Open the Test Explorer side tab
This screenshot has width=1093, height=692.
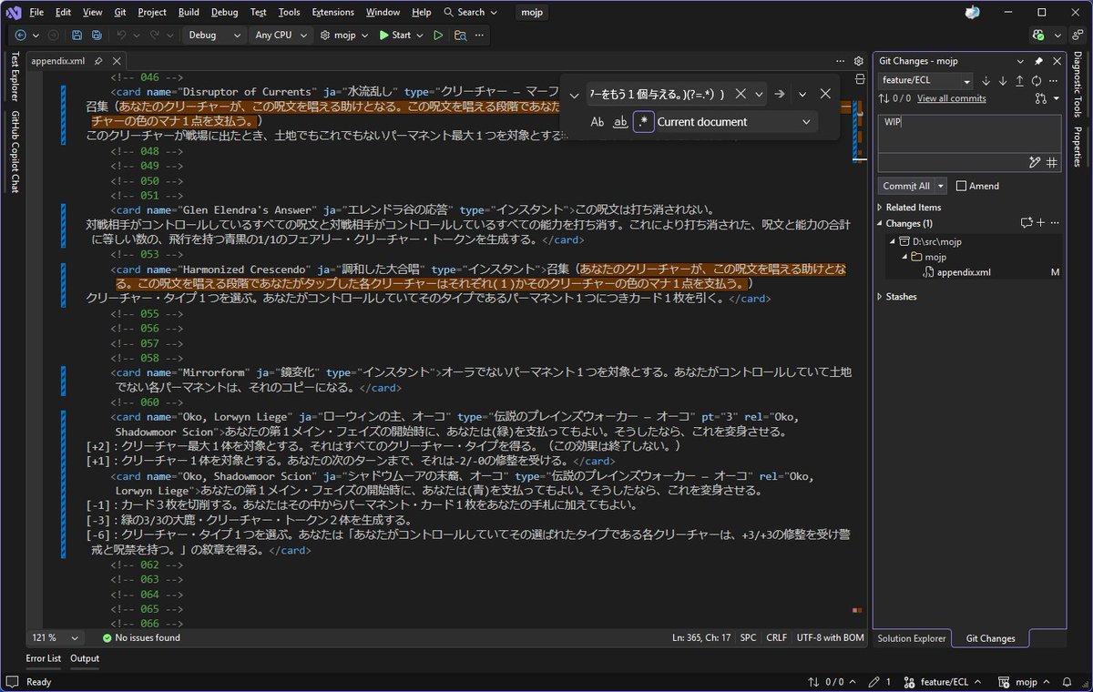15,77
